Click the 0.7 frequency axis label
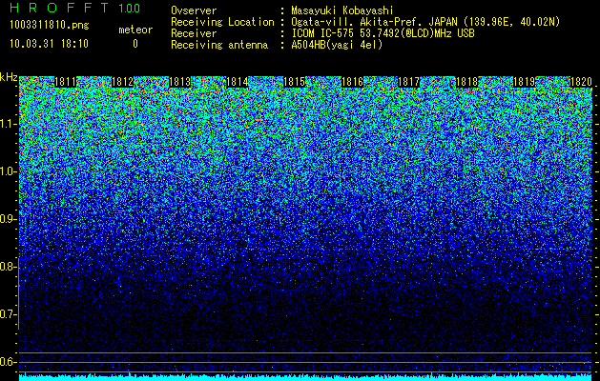The height and width of the screenshot is (381, 600). [x=8, y=314]
